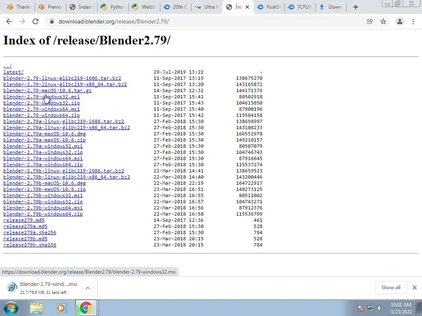The width and height of the screenshot is (422, 316).
Task: Open the Chrome profile avatar icon
Action: (400, 21)
